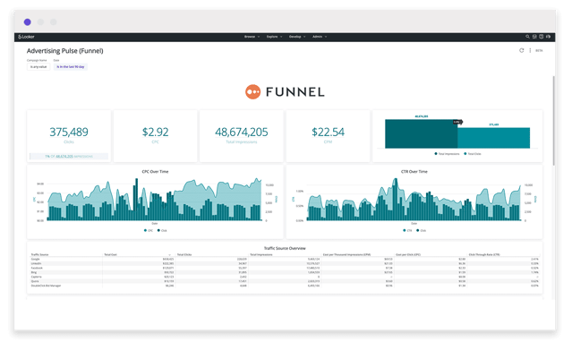Click the last icon in the top-right navigation bar

[x=548, y=37]
